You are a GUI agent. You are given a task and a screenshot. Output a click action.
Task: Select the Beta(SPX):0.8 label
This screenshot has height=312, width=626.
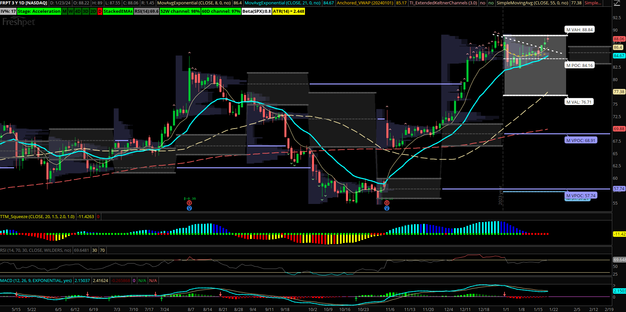[x=256, y=11]
